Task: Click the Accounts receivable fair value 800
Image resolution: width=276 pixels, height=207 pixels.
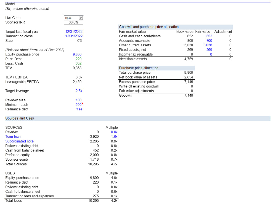Action: [x=209, y=41]
